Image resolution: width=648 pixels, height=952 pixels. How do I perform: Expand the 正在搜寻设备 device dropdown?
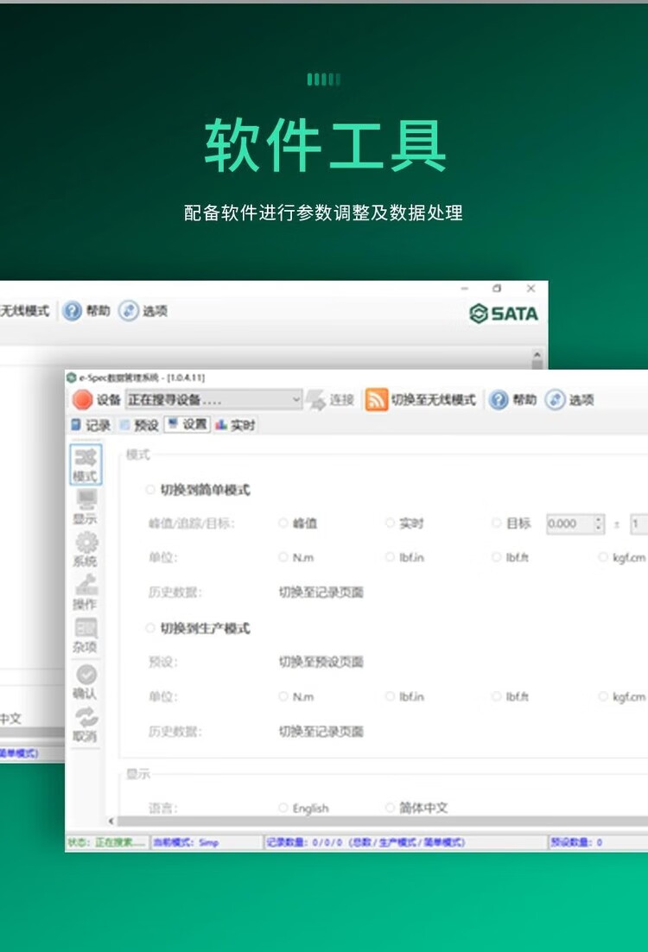click(x=295, y=400)
